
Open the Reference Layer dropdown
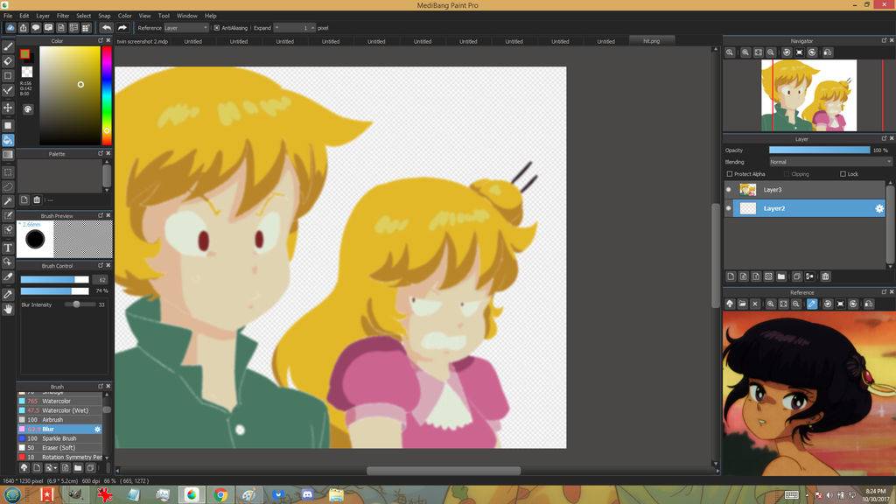pos(185,28)
